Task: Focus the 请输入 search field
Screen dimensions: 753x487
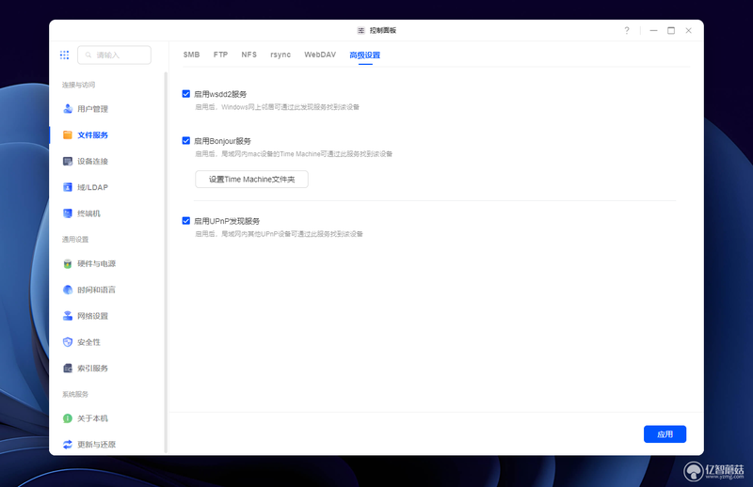Action: coord(114,55)
